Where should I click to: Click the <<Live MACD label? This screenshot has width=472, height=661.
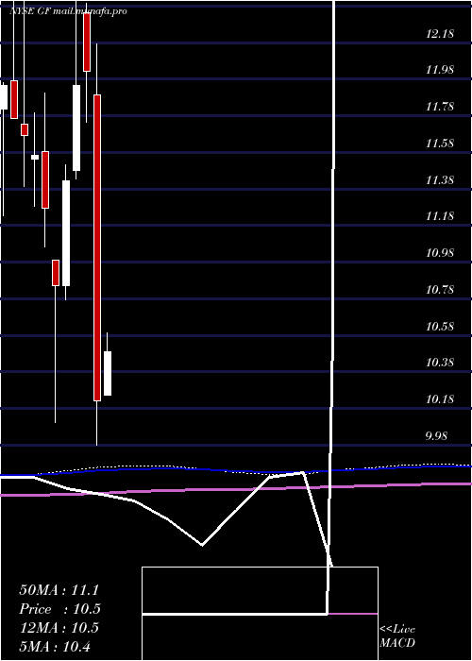pyautogui.click(x=397, y=636)
